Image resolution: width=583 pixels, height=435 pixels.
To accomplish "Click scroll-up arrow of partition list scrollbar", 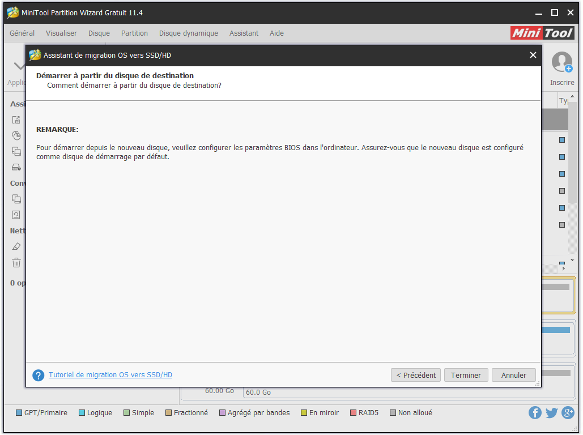I will 572,97.
